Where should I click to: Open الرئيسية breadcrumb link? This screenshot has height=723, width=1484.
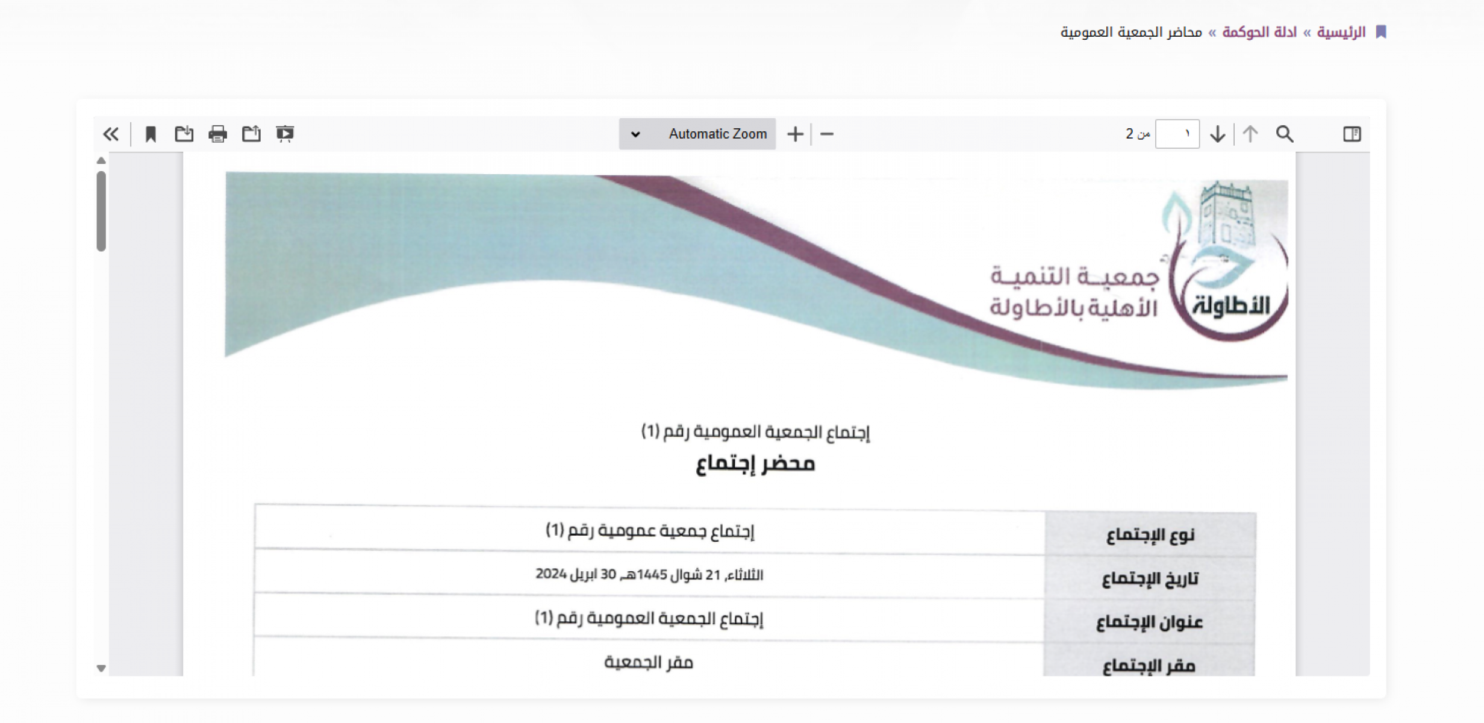(x=1341, y=32)
